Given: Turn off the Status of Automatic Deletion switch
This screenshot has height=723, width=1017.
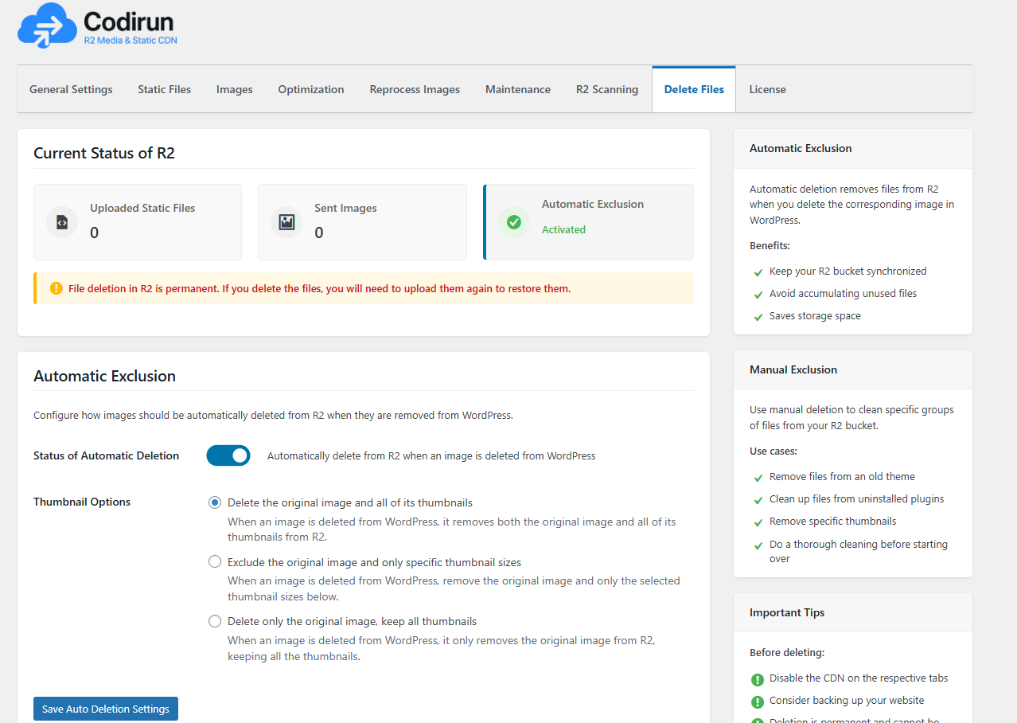Looking at the screenshot, I should (228, 455).
